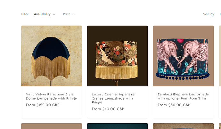221x129 pixels.
Task: Open the second-row product below the Zambezi card
Action: 183,126
